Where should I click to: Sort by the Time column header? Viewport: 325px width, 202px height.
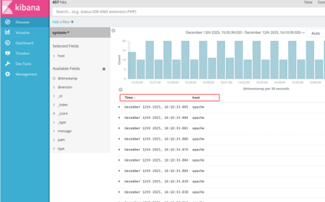click(x=130, y=98)
